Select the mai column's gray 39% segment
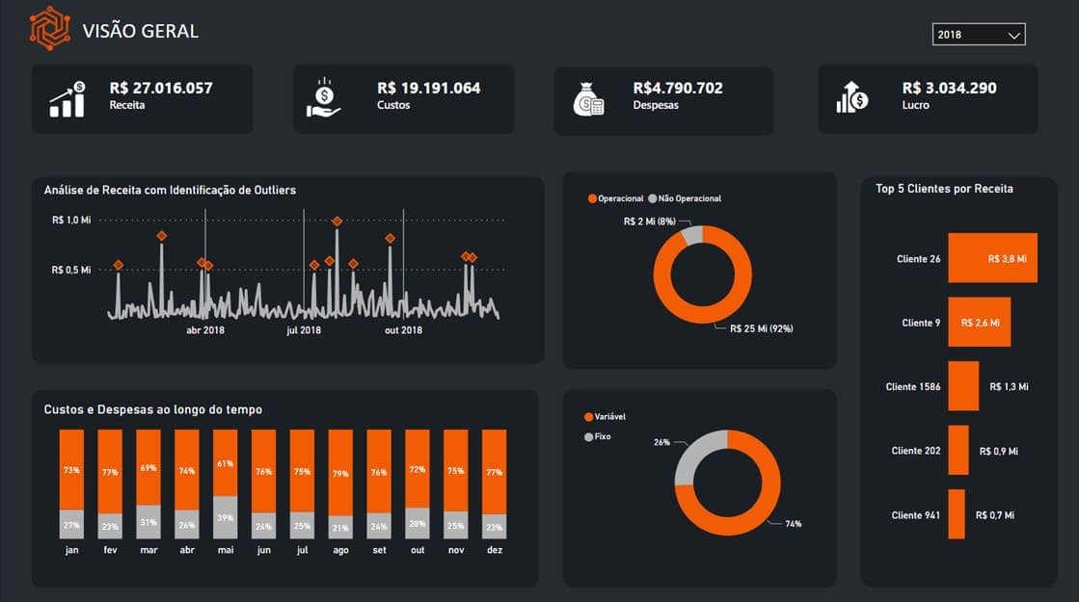1079x602 pixels. click(x=225, y=517)
